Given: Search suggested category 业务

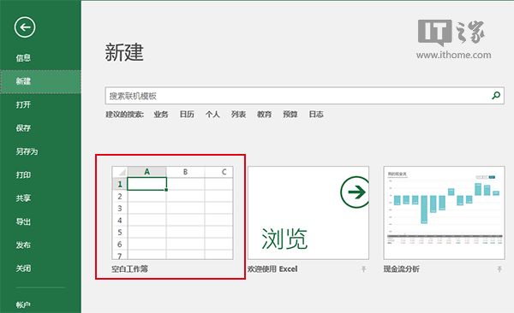Looking at the screenshot, I should point(161,115).
